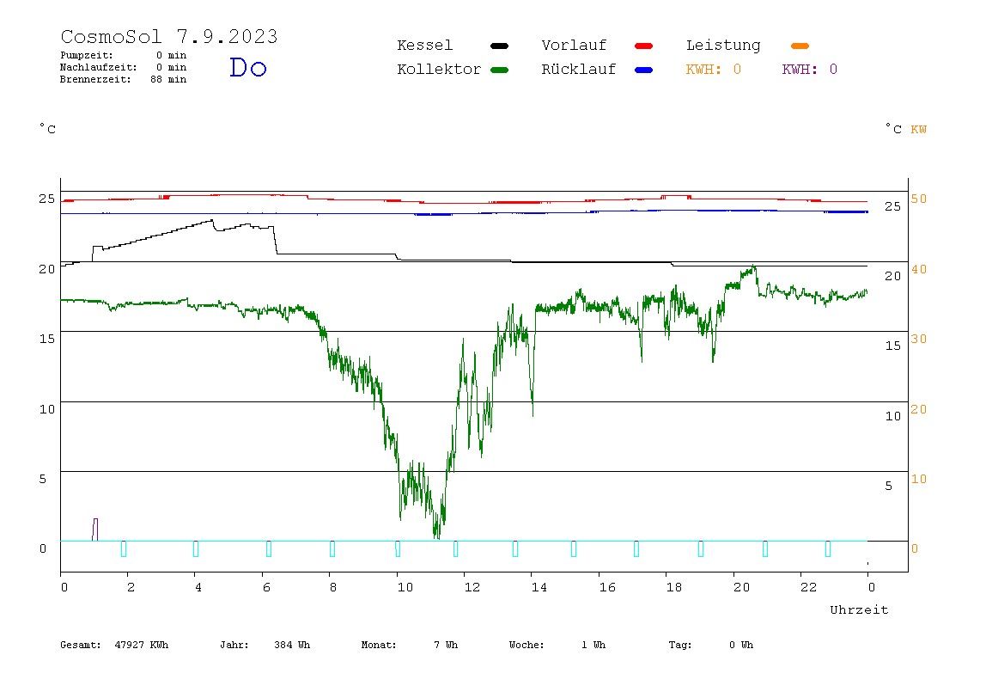This screenshot has height=698, width=986.
Task: Click the Leistung legend label
Action: pyautogui.click(x=723, y=46)
